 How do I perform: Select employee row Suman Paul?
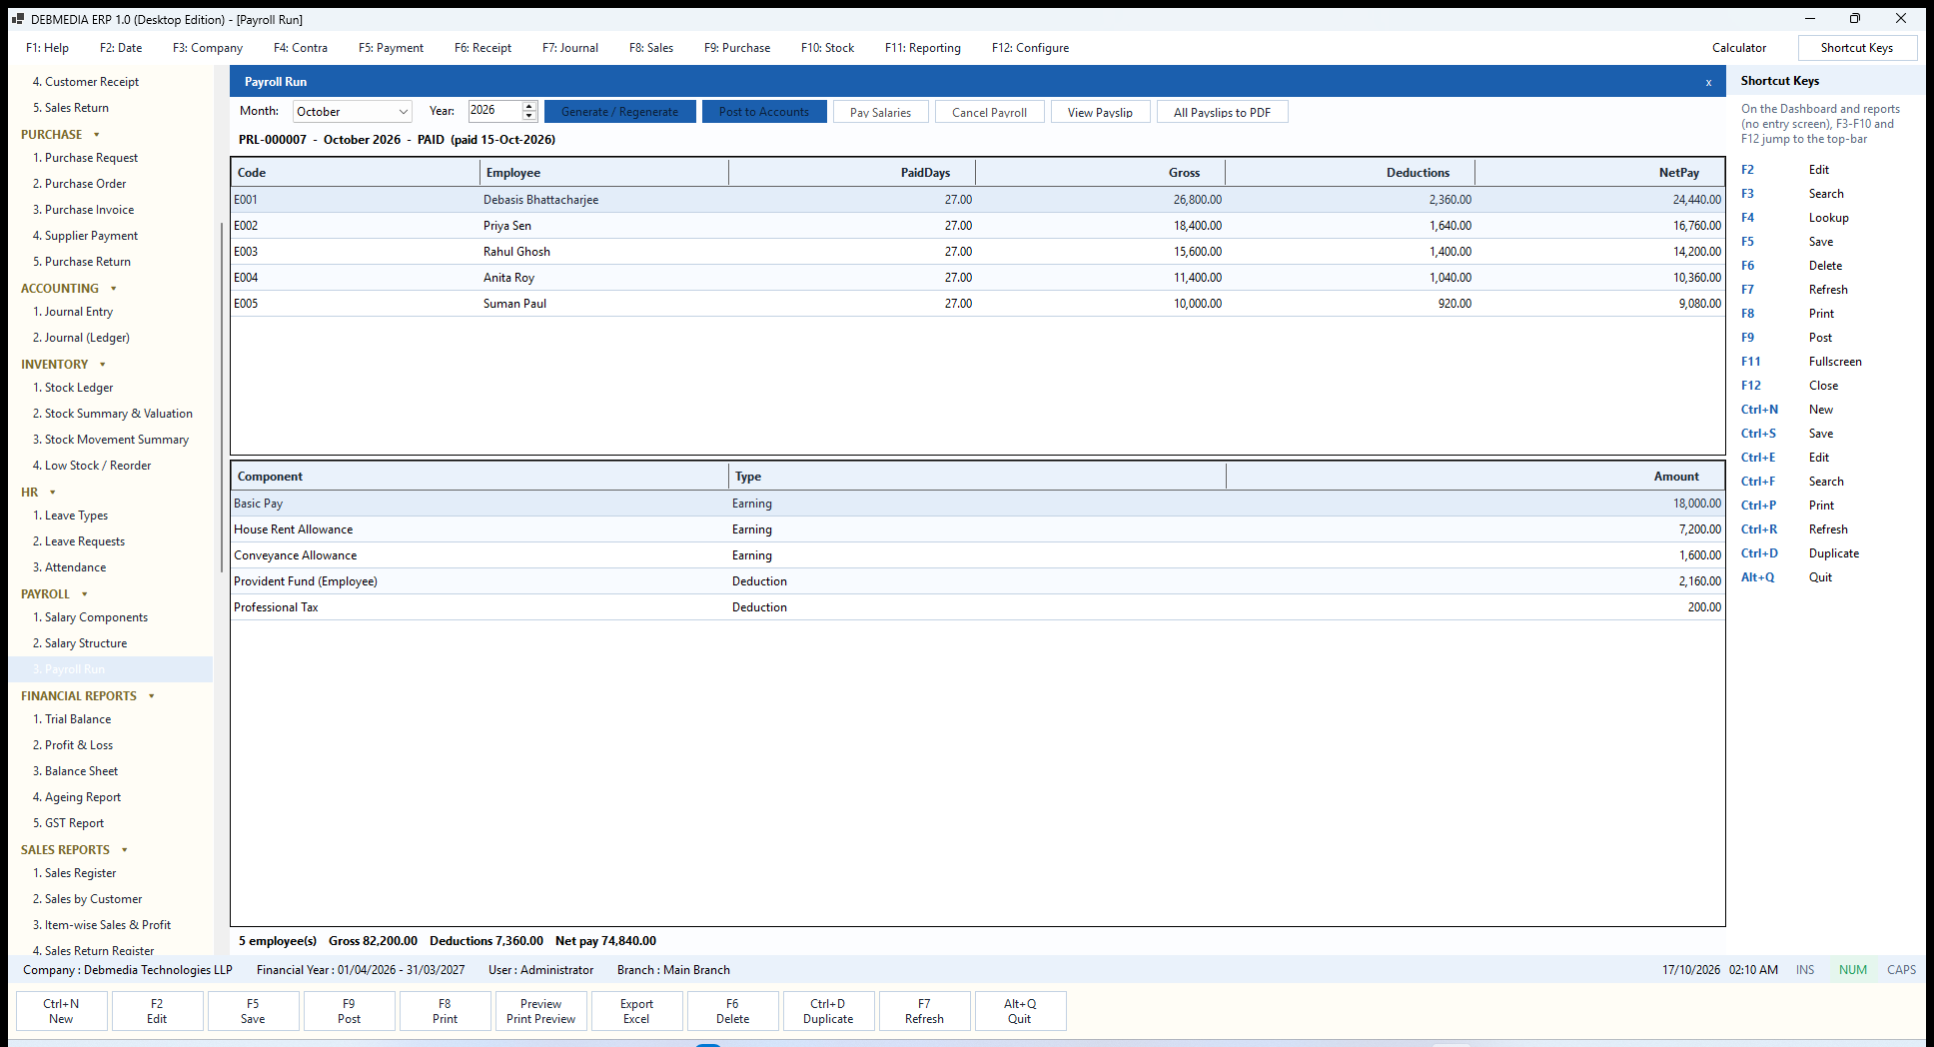pos(977,304)
